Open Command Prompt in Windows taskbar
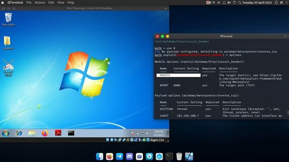Viewport: 289px width, 162px height. click(x=71, y=133)
